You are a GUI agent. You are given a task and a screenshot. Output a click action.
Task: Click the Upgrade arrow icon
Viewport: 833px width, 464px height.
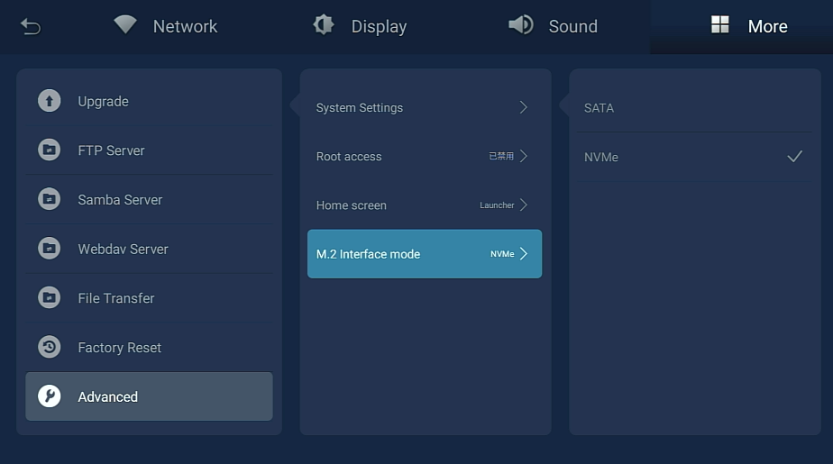[x=49, y=101]
